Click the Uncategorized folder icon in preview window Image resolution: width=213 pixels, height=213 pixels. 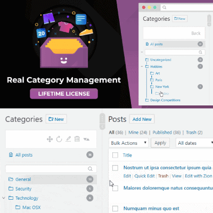(147, 60)
